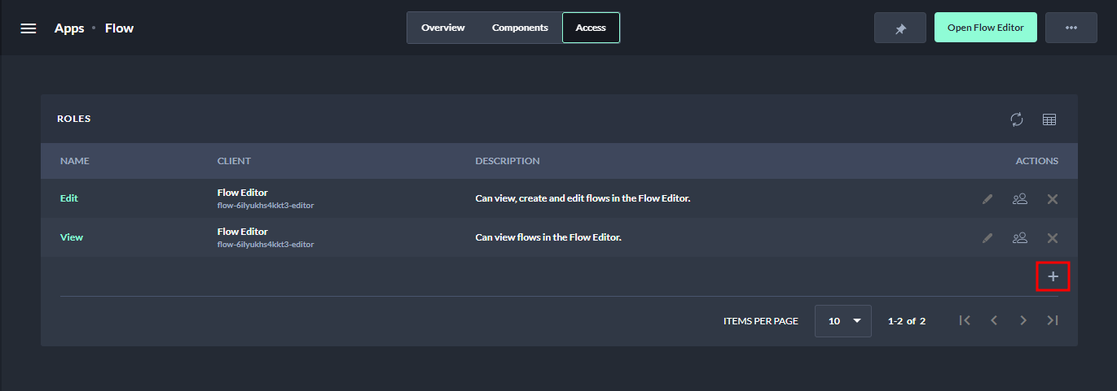Viewport: 1117px width, 391px height.
Task: Select the Access tab
Action: pos(591,28)
